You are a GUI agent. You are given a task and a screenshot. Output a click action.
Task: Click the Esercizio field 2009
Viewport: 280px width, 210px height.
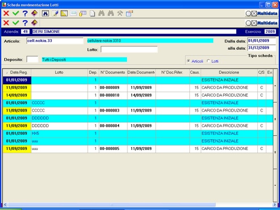pos(270,32)
